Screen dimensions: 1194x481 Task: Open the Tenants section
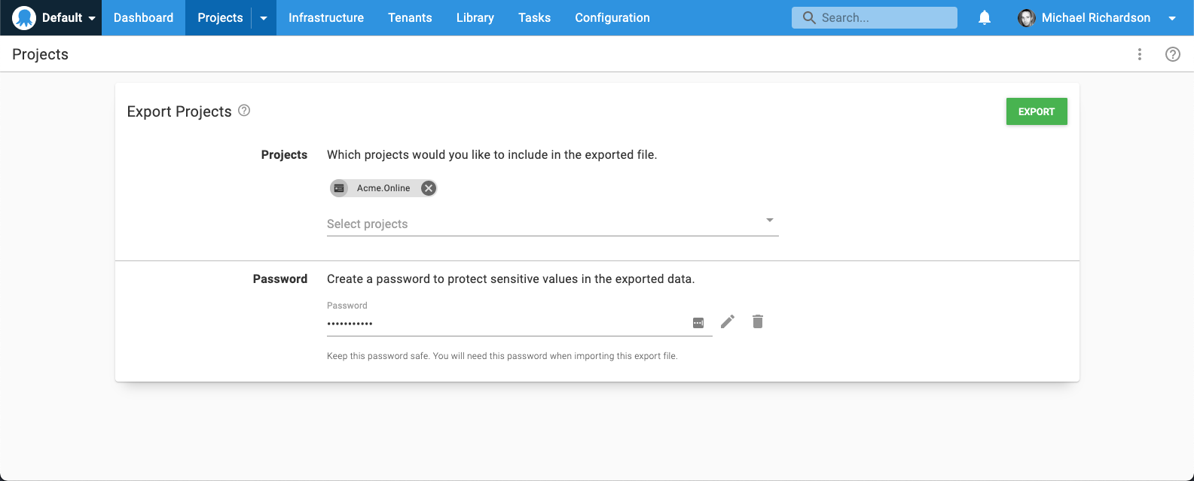(410, 17)
